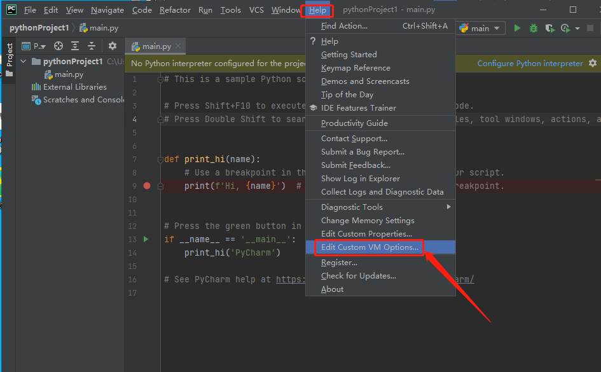Close the open Help menu

click(x=317, y=10)
